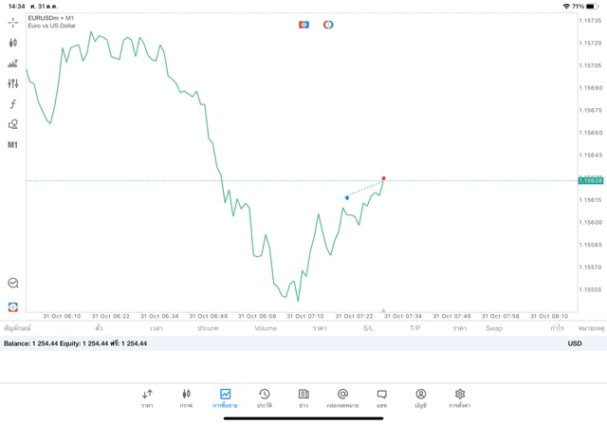Switch to the ราคา quotes tab
The height and width of the screenshot is (424, 607).
[x=147, y=398]
